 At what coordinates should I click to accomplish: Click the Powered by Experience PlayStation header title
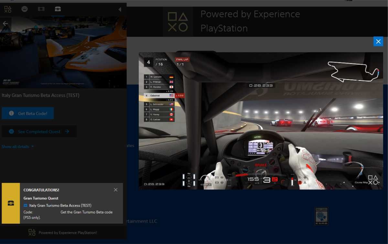[250, 21]
